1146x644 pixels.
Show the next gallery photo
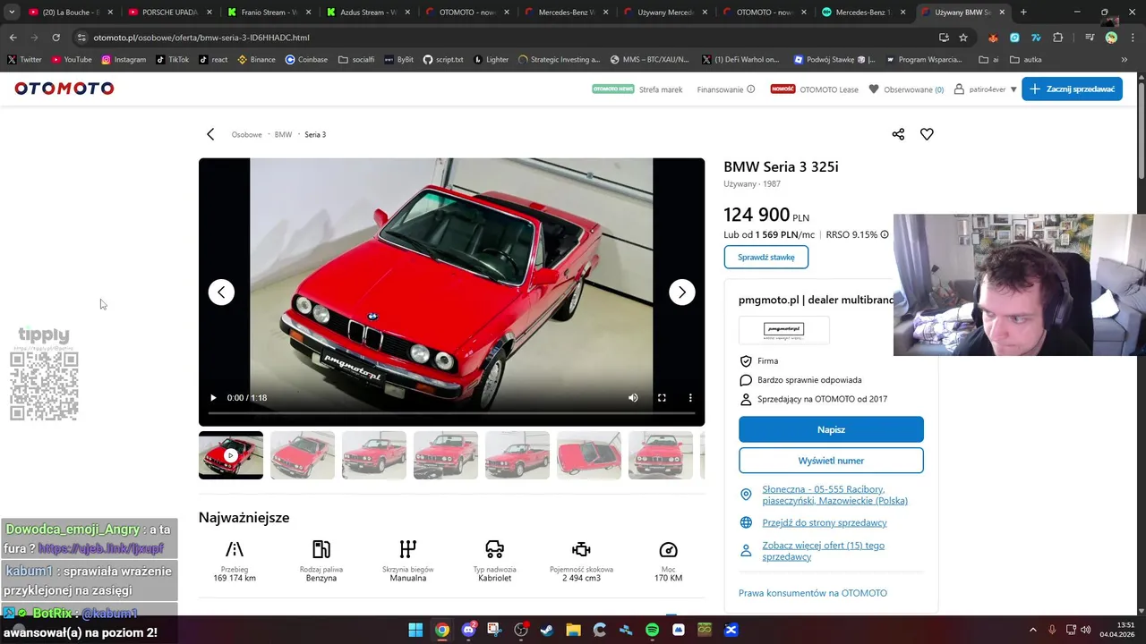click(x=681, y=292)
